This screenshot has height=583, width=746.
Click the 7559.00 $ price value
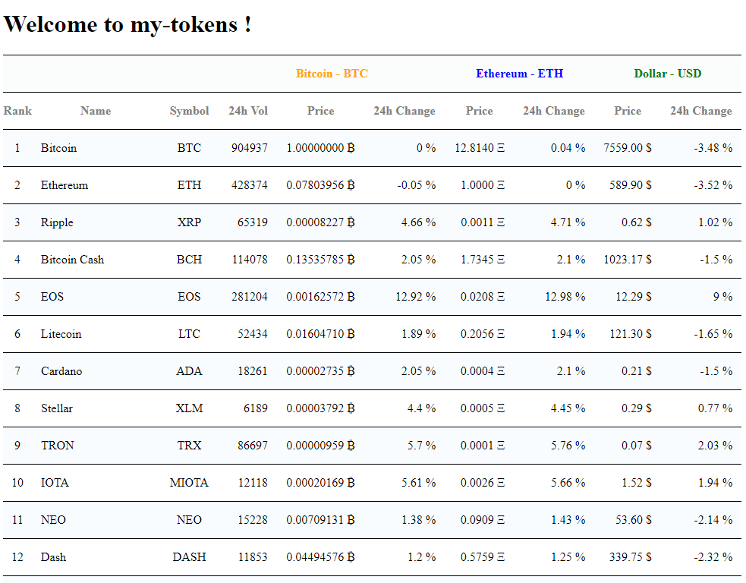628,148
